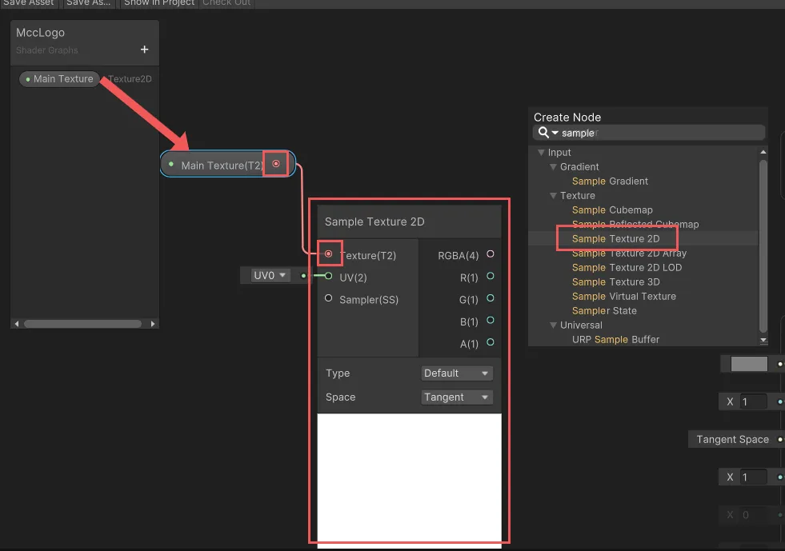The image size is (785, 551).
Task: Click the UV(2) input port
Action: click(329, 276)
